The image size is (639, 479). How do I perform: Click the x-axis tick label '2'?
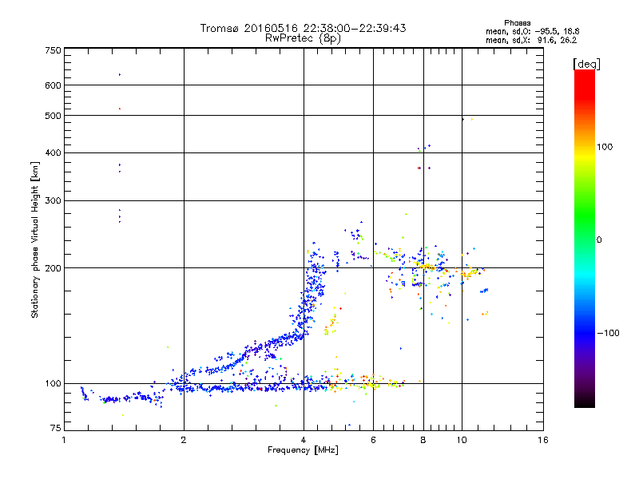[184, 440]
